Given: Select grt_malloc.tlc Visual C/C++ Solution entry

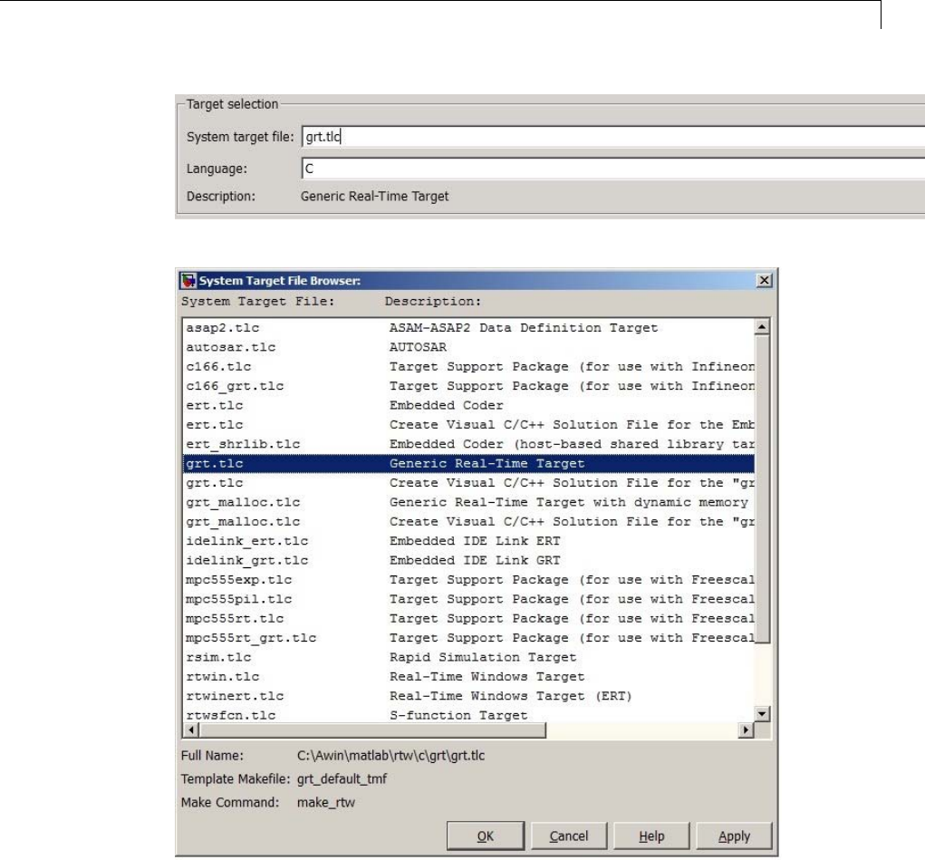Looking at the screenshot, I should click(469, 522).
